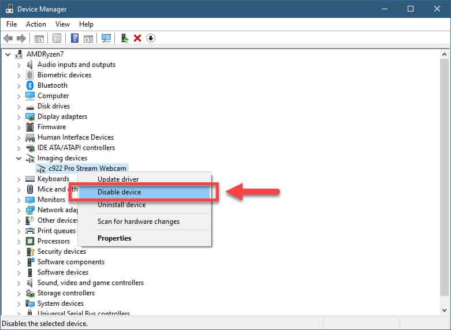Open the Help menu
451x330 pixels.
click(86, 24)
